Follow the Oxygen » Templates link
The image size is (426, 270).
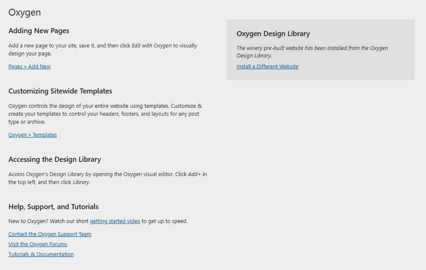coord(33,135)
